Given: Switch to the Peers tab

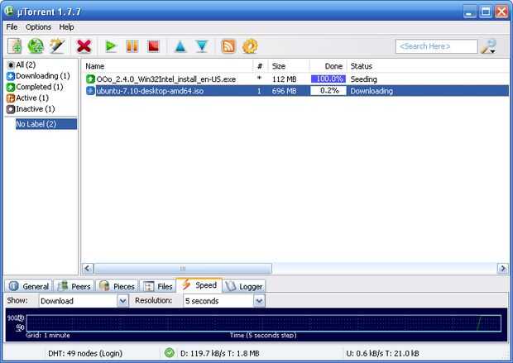Looking at the screenshot, I should (x=74, y=286).
